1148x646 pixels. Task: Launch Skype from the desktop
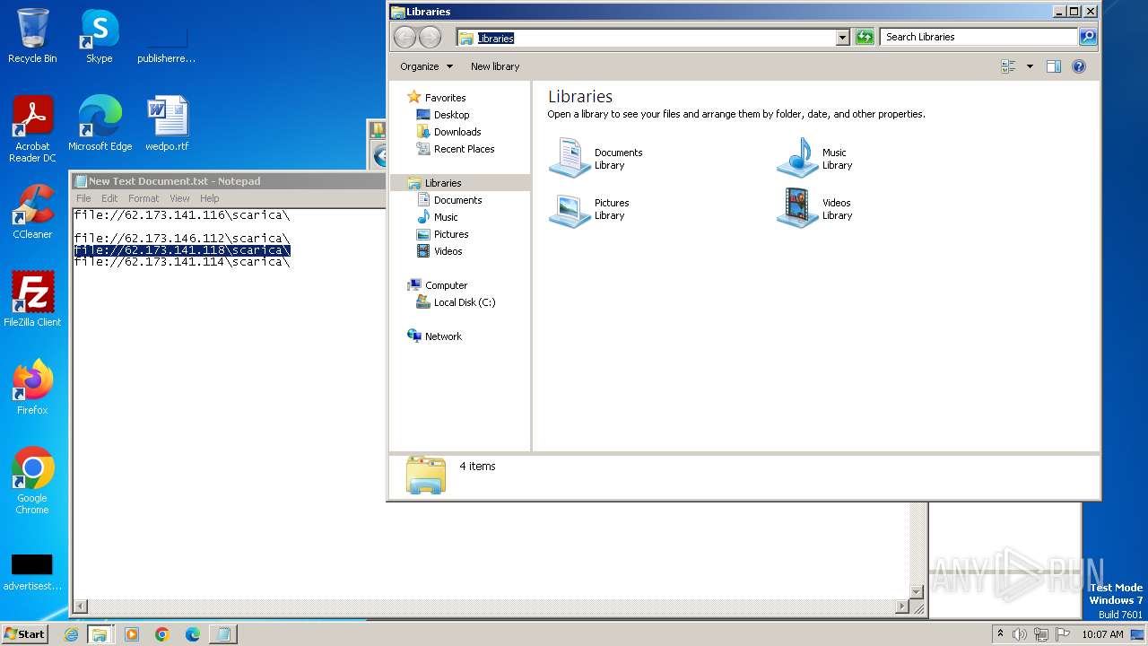pos(99,36)
